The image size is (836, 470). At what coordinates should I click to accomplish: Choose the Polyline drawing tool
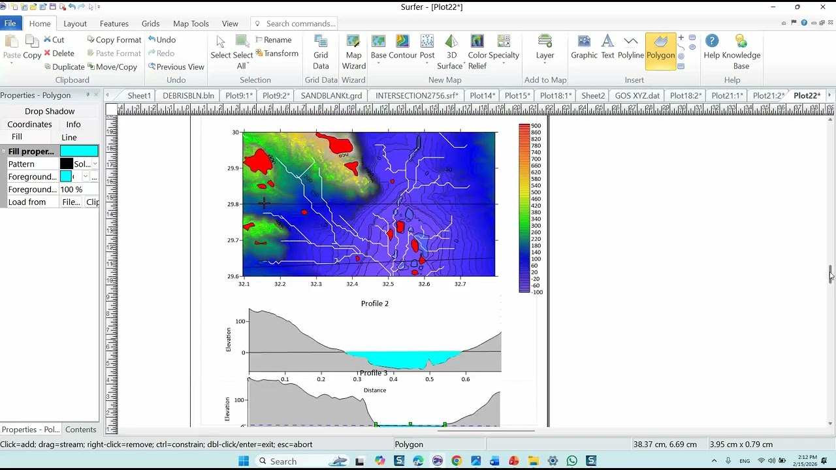(630, 48)
